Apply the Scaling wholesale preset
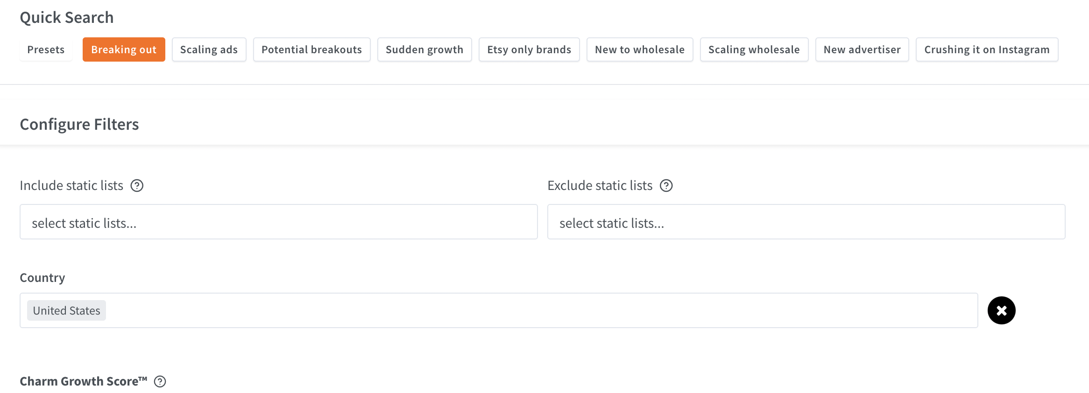1089x393 pixels. coord(754,49)
